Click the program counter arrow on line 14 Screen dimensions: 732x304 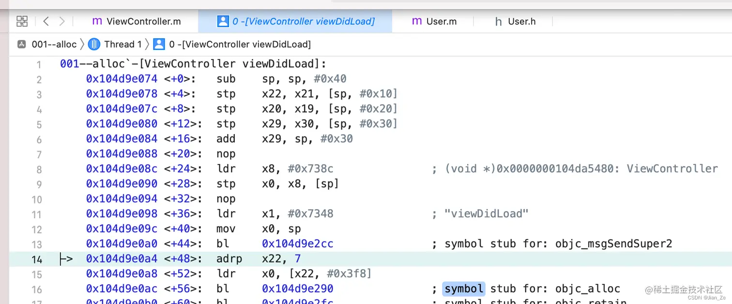(x=66, y=259)
